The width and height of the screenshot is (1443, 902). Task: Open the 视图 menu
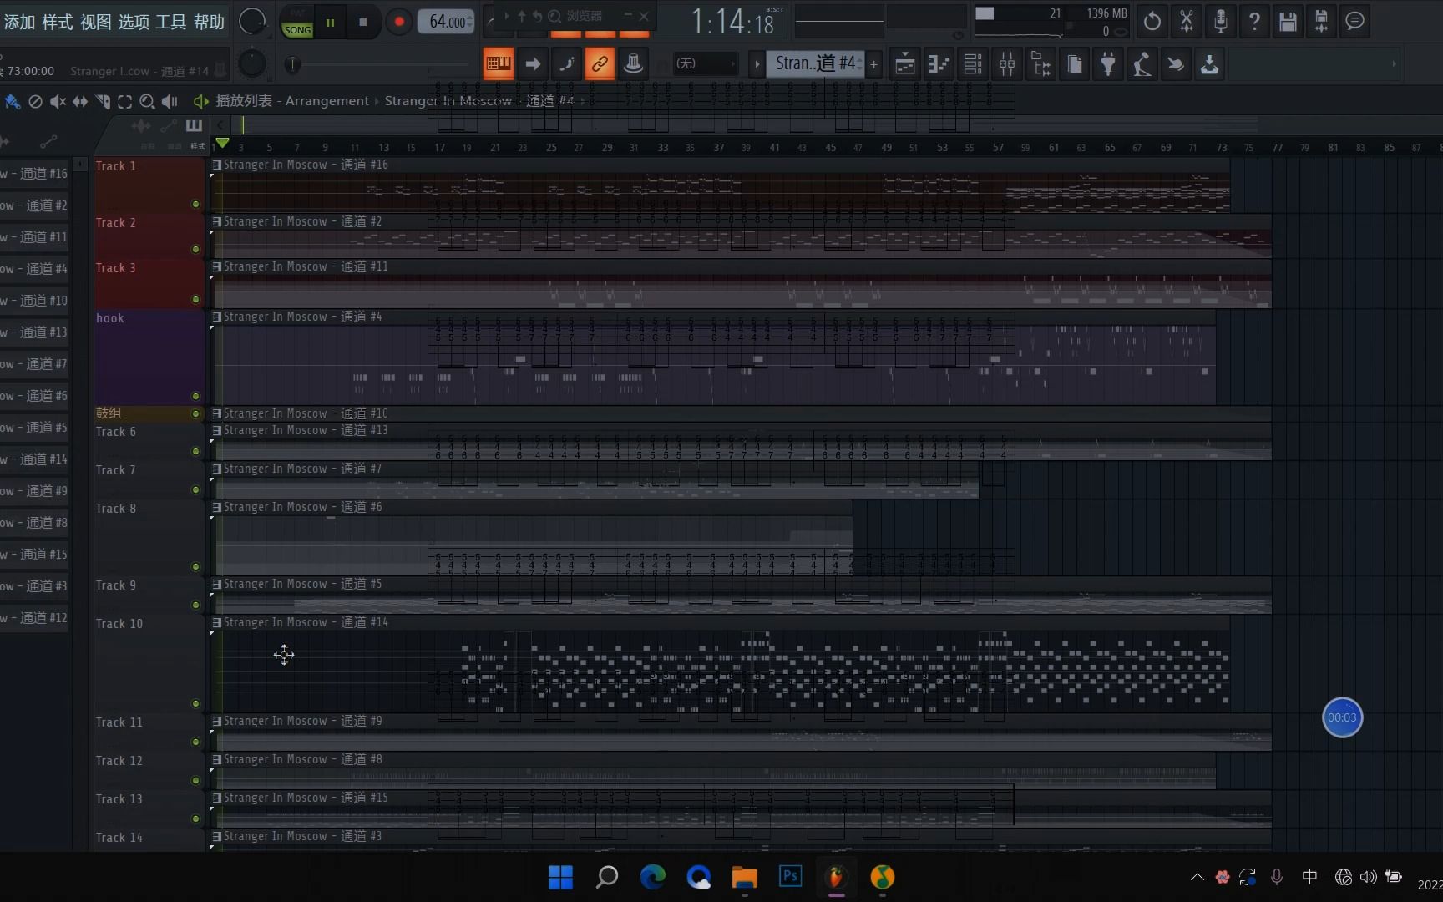click(x=96, y=22)
